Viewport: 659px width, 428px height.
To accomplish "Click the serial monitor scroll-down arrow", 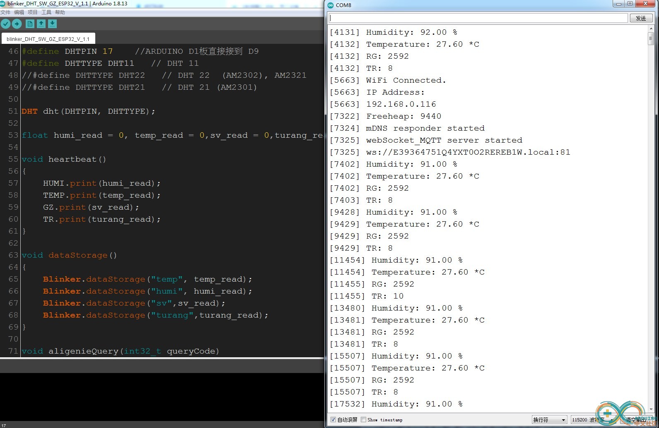I will coord(651,409).
